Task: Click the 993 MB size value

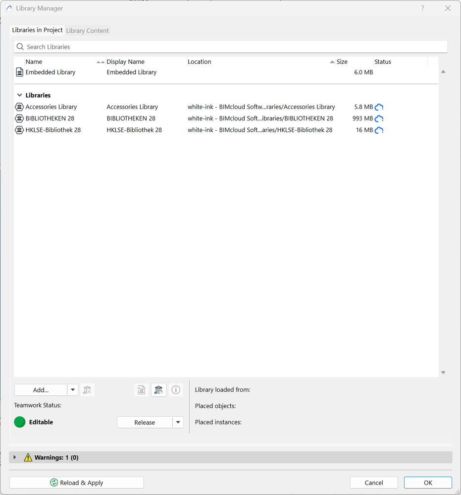Action: [x=362, y=118]
